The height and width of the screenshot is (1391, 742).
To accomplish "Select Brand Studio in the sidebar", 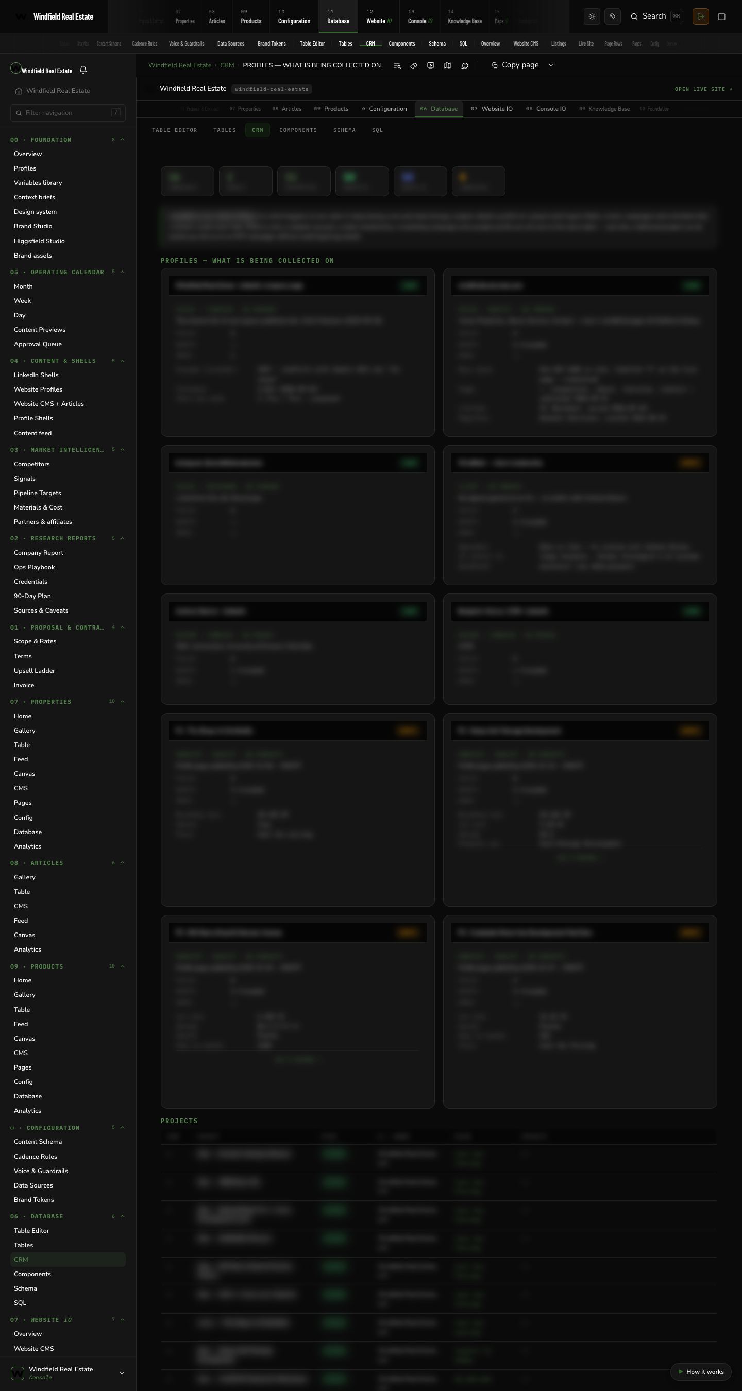I will [x=33, y=226].
